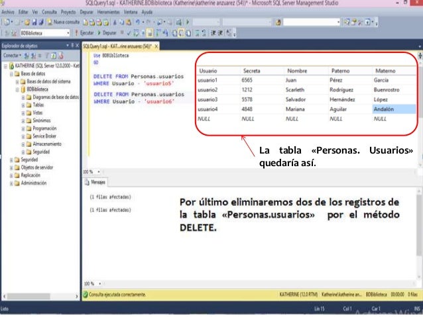Expand Bases de datos del sistema
Image resolution: width=423 pixels, height=317 pixels.
click(17, 81)
